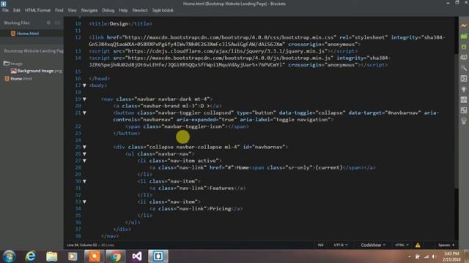The height and width of the screenshot is (263, 469).
Task: Open the Help menu
Action: click(123, 10)
